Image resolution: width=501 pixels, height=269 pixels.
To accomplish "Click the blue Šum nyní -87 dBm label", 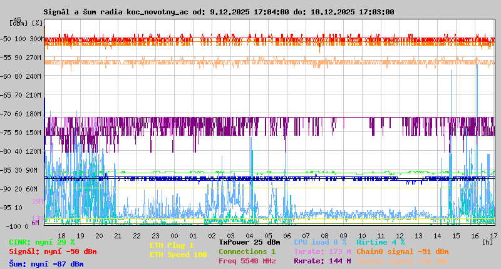I will 46,264.
